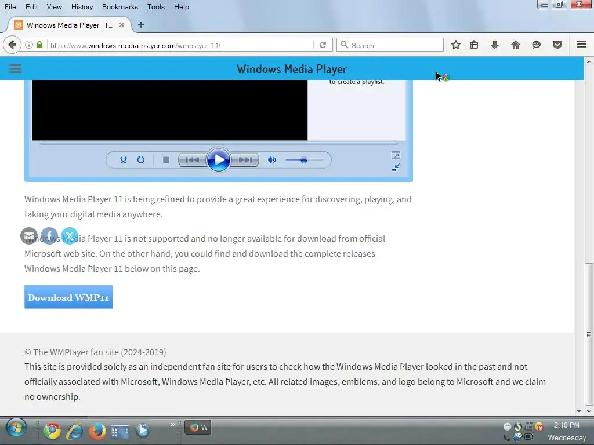Share the page on Facebook
This screenshot has width=594, height=445.
click(49, 236)
